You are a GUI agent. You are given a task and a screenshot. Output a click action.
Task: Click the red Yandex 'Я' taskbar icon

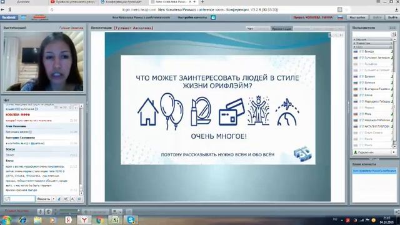coord(68,220)
